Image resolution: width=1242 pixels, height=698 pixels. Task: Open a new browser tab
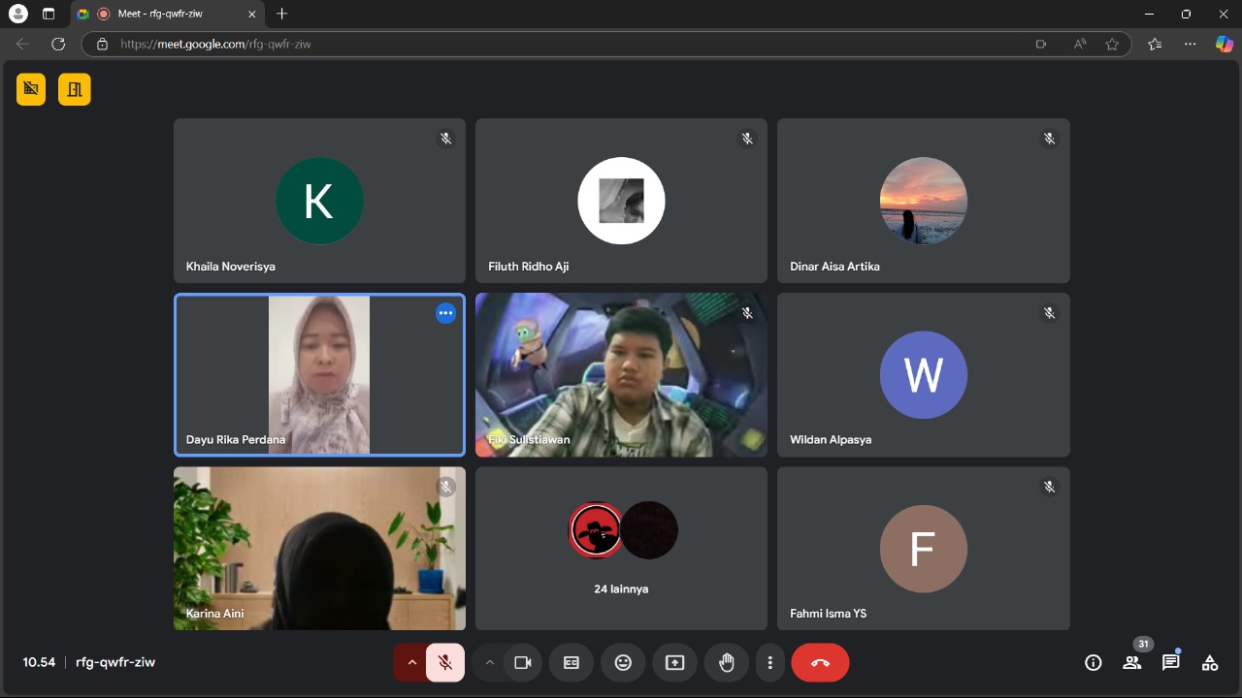click(282, 15)
